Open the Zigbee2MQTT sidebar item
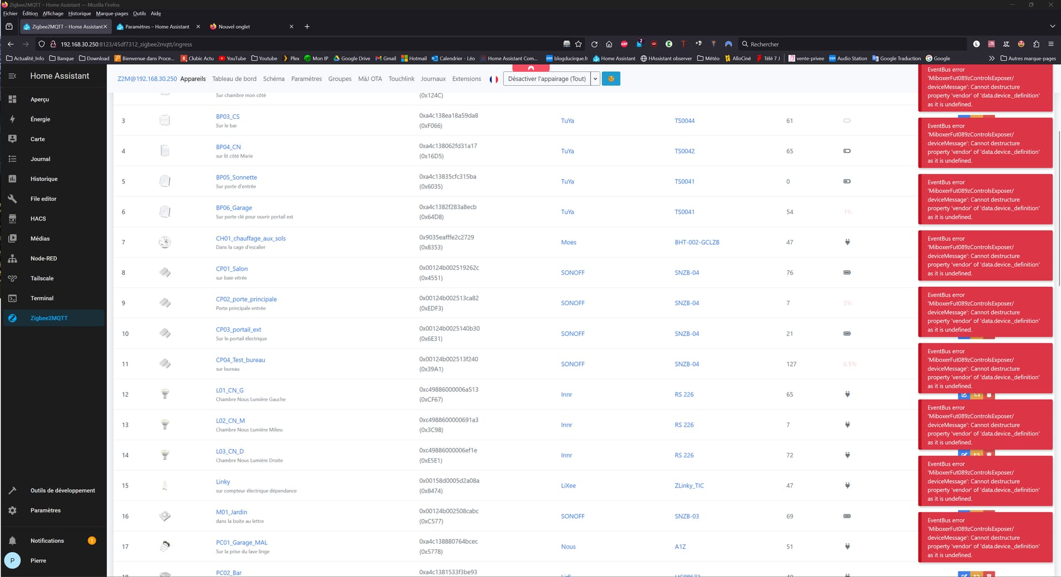1061x577 pixels. (49, 318)
